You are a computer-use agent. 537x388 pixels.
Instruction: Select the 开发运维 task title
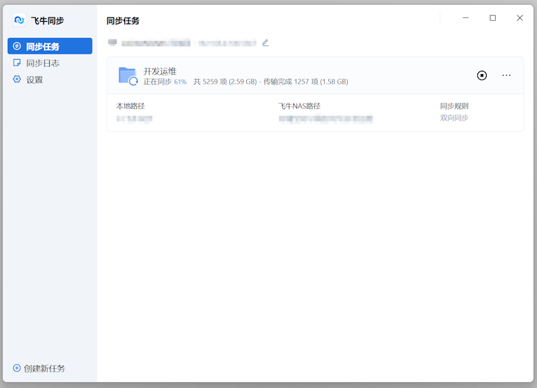tap(160, 68)
